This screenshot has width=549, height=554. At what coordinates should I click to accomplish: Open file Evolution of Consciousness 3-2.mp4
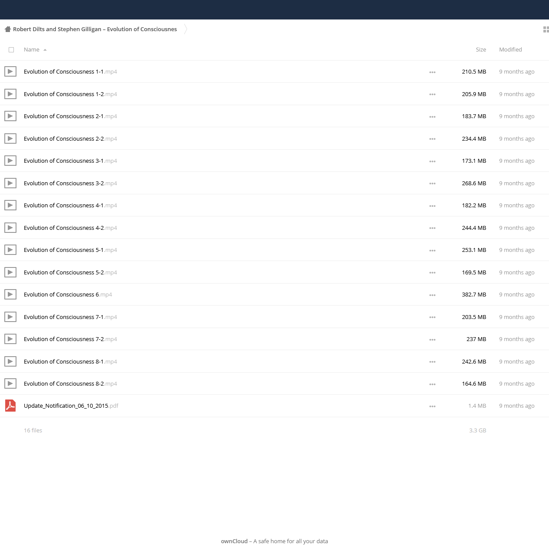tap(70, 184)
